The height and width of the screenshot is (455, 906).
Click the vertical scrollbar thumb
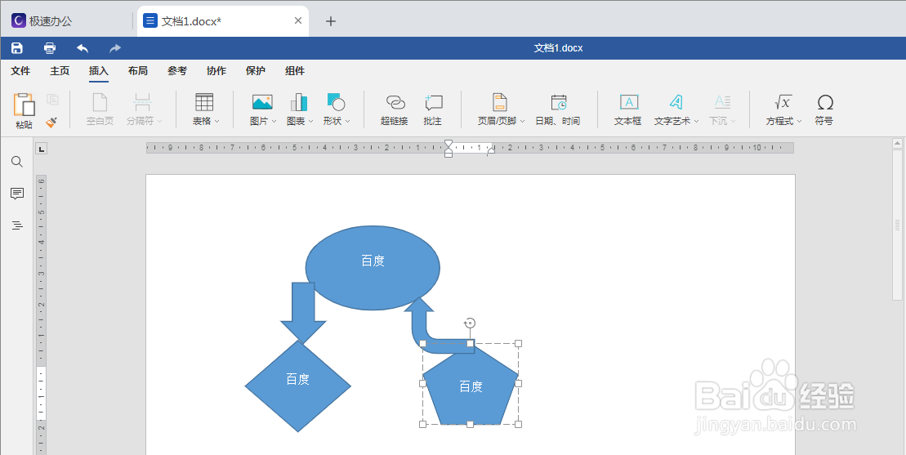897,225
